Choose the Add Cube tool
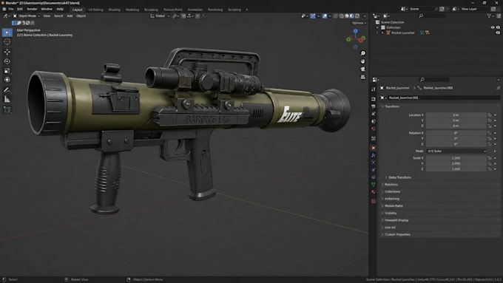 click(7, 109)
